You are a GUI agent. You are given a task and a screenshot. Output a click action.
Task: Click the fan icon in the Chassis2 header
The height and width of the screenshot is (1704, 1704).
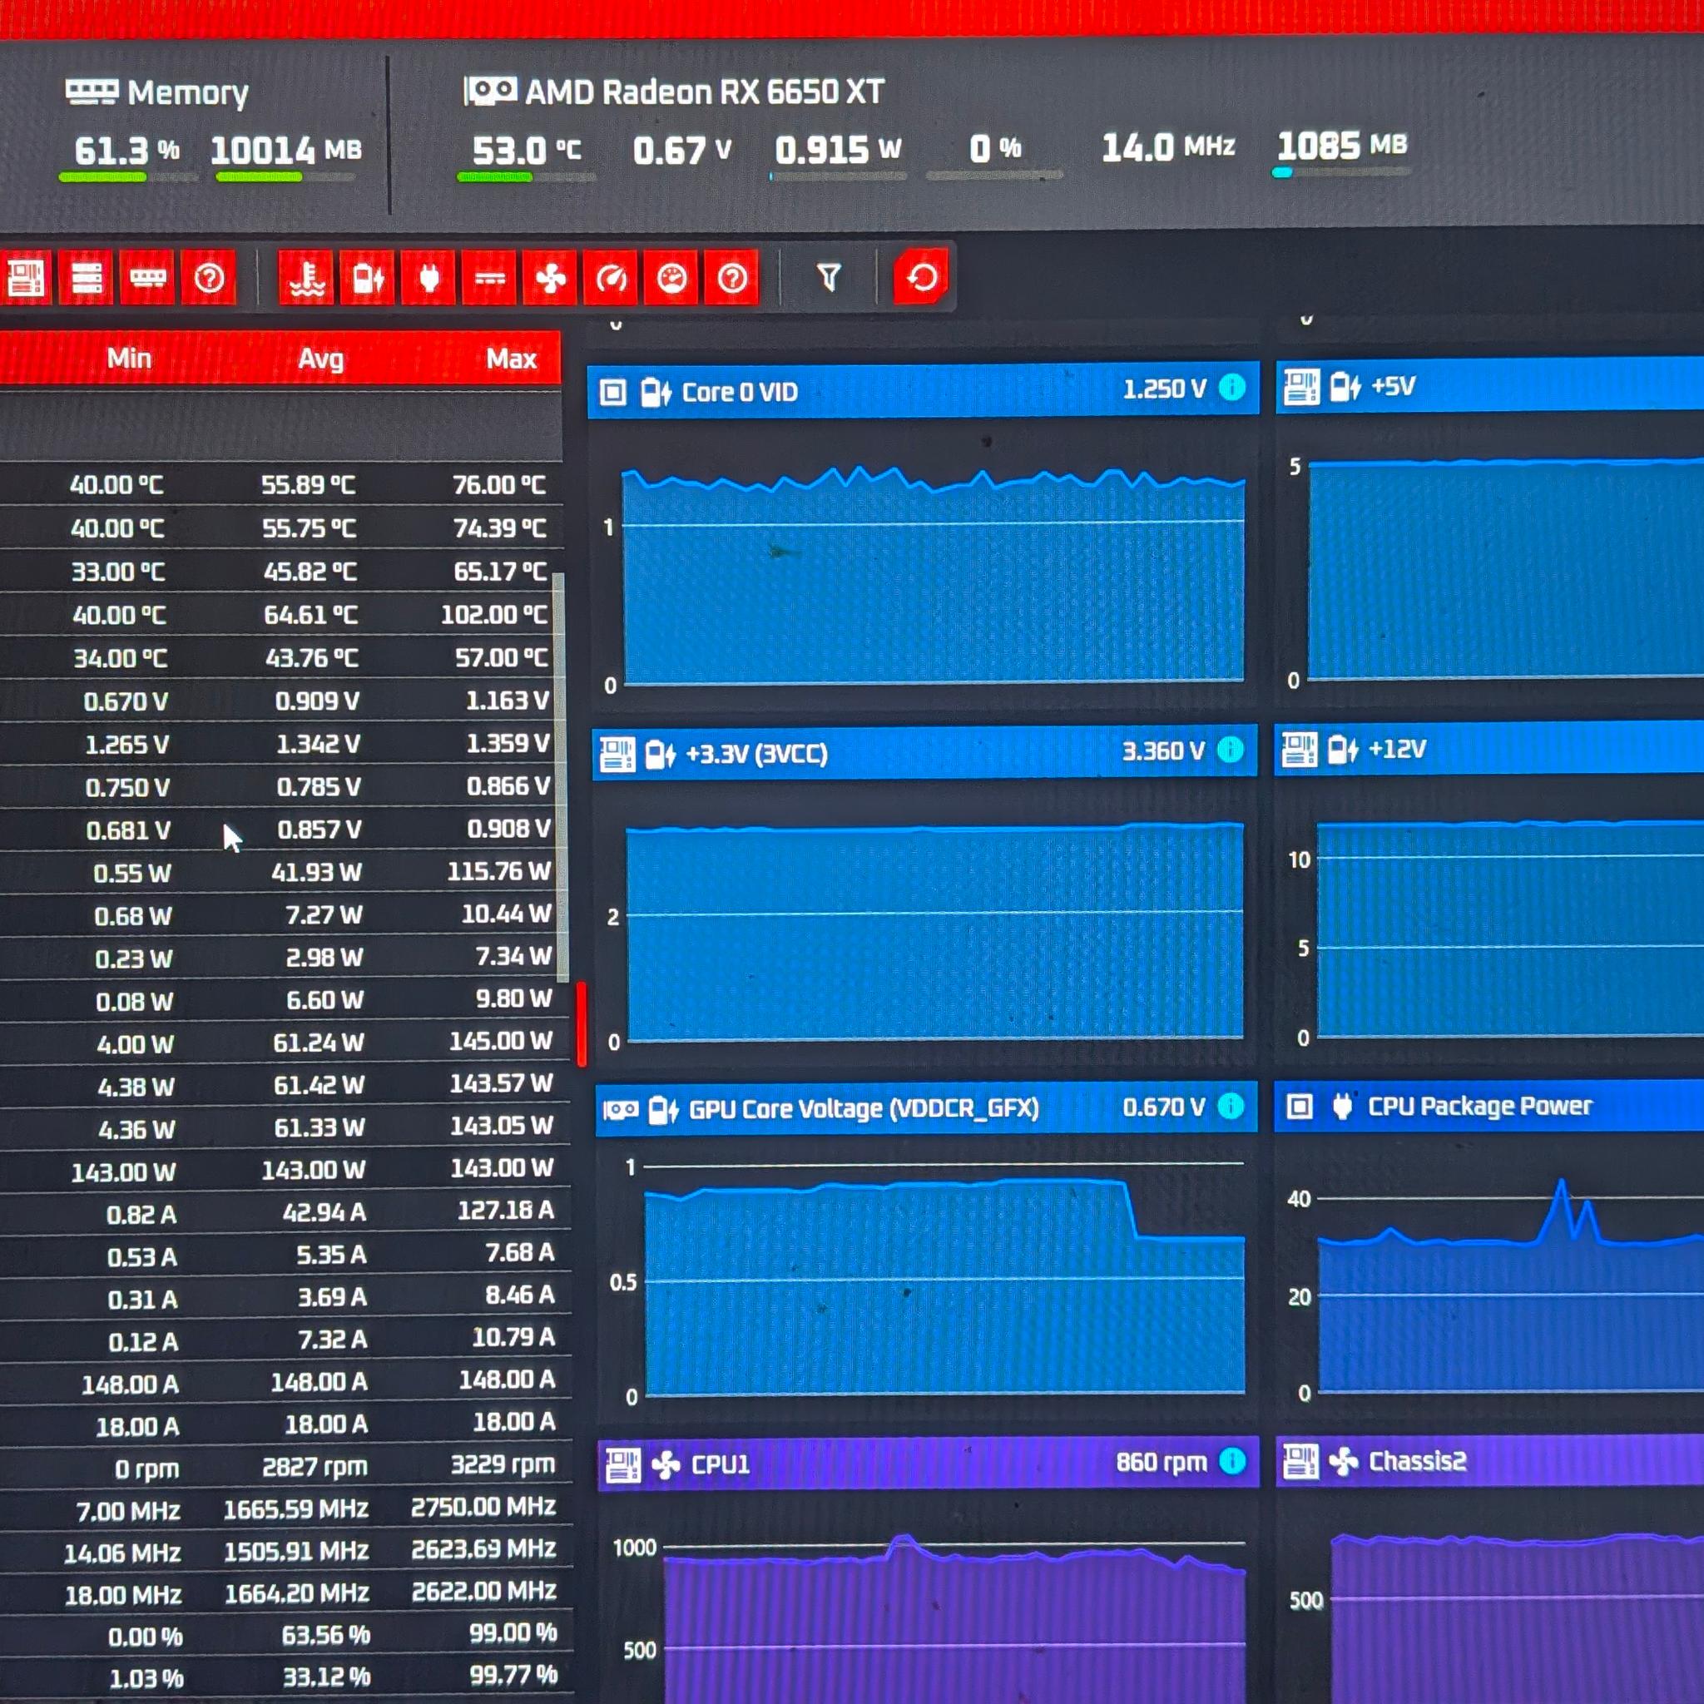pos(1343,1461)
